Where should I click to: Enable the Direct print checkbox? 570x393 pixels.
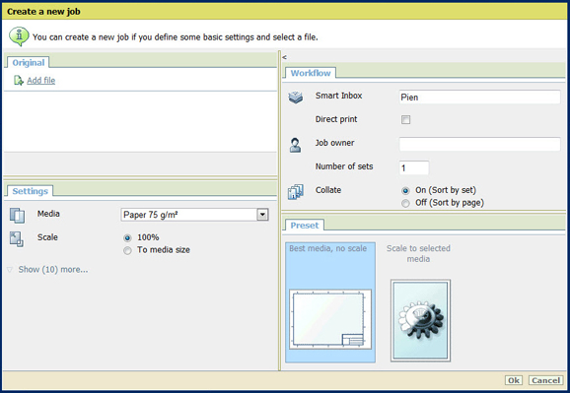[x=405, y=119]
